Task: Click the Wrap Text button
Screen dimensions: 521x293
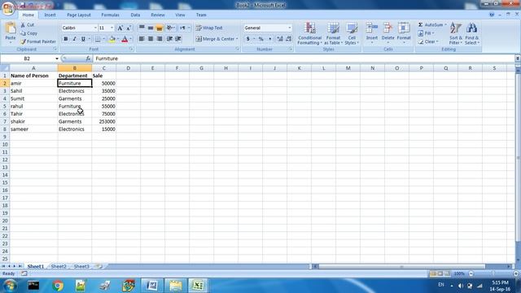Action: pyautogui.click(x=209, y=28)
